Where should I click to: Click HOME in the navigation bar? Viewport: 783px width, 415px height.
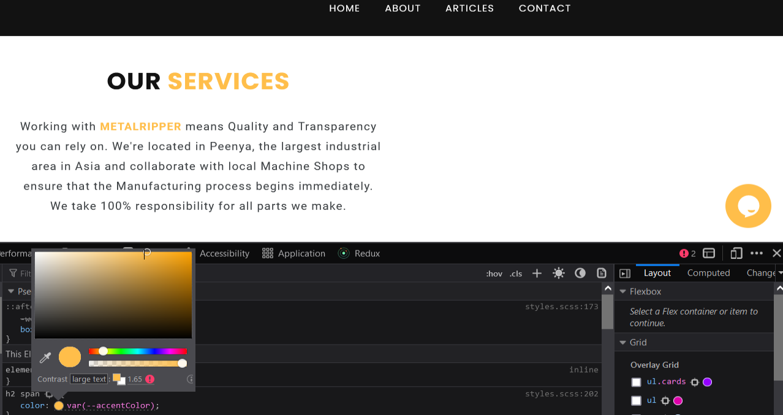pos(344,8)
